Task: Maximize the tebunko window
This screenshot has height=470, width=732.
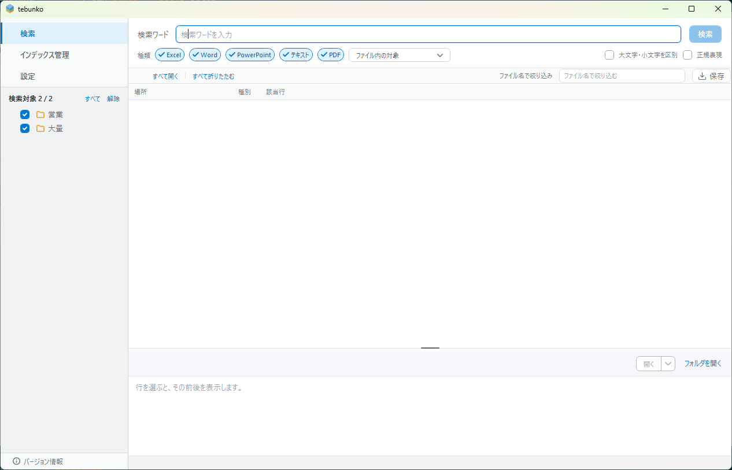Action: point(692,9)
